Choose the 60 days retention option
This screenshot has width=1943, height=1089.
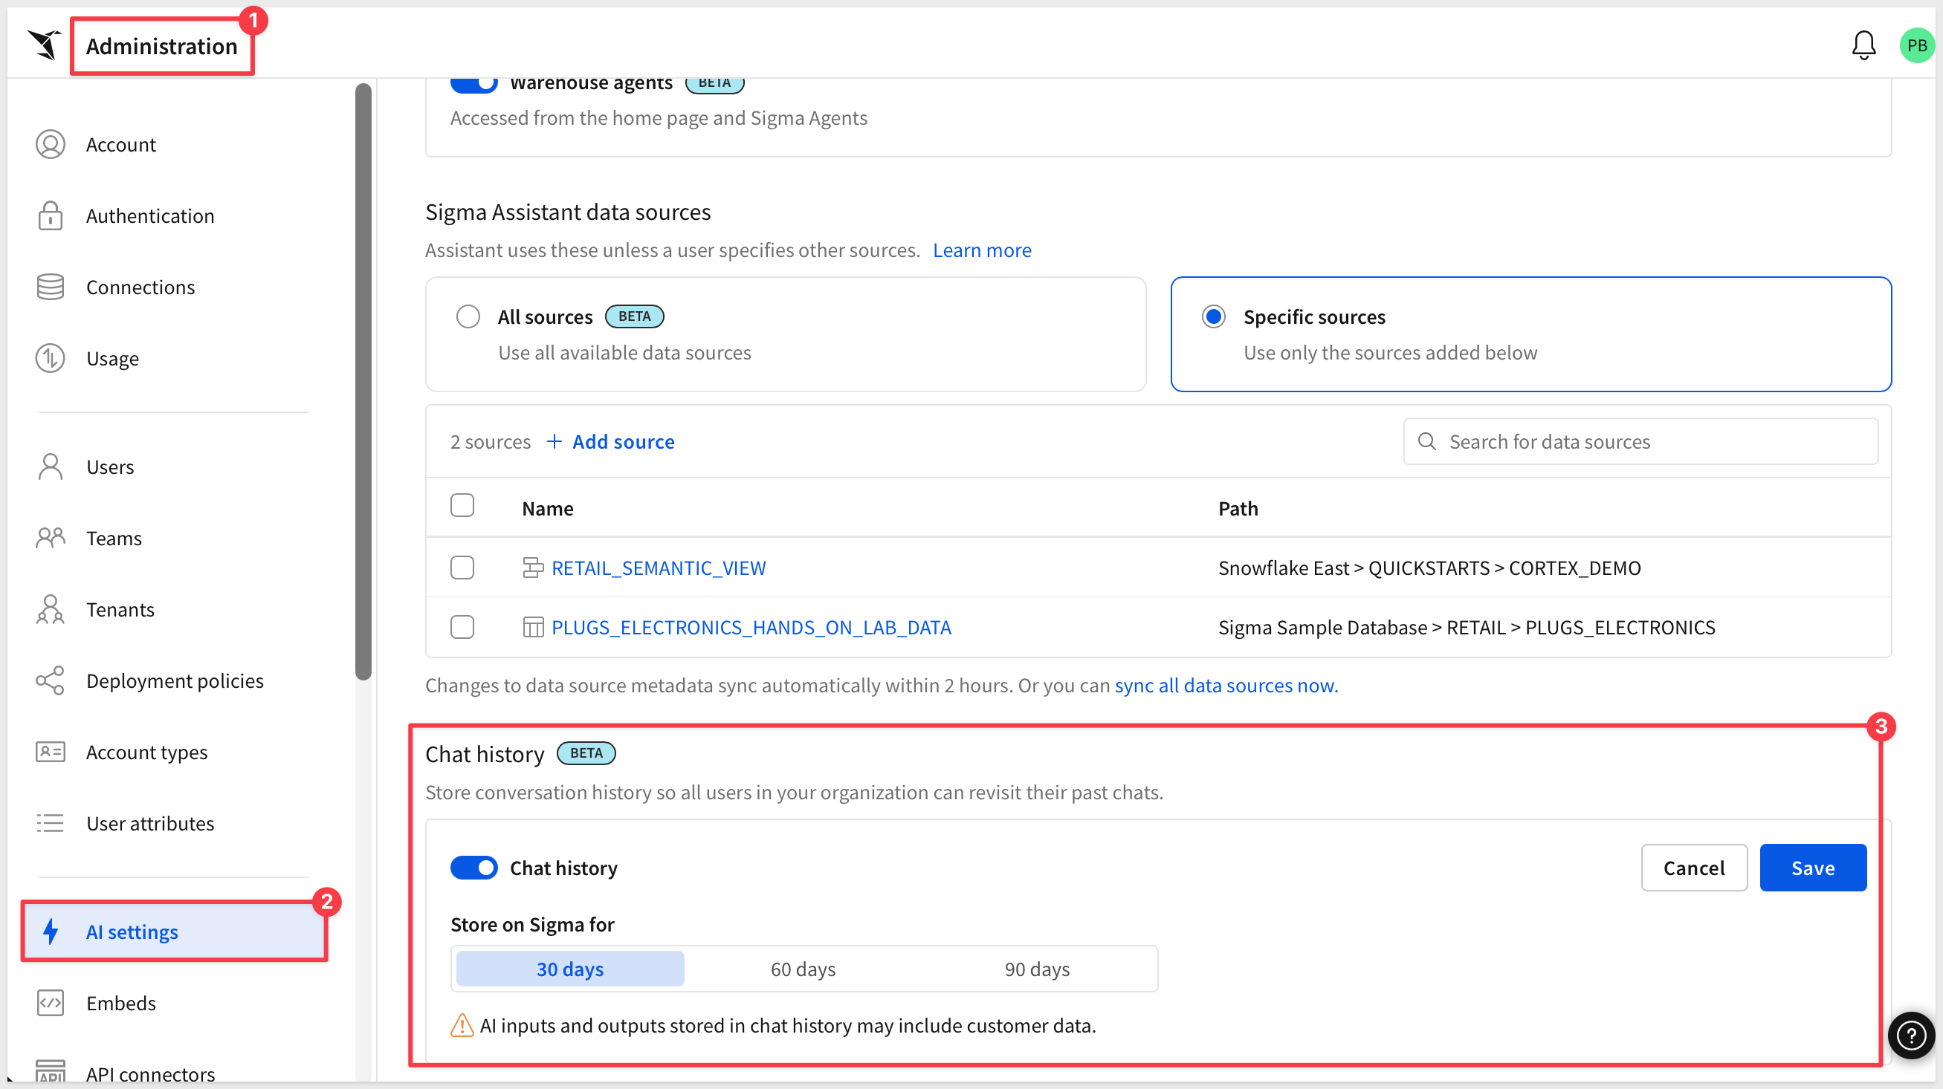pos(803,969)
